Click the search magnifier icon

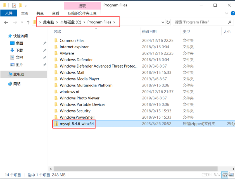[229, 22]
